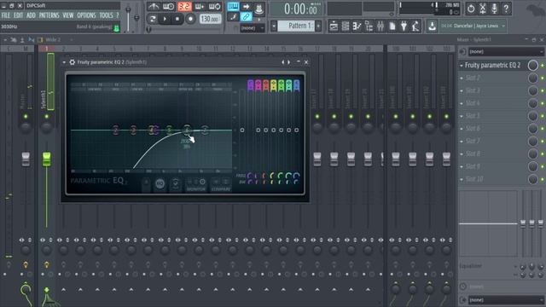Click the Sylenth1 track green volume fader
546x307 pixels.
coord(47,159)
